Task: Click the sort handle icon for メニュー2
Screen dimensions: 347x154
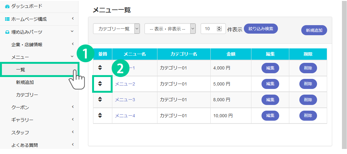Action: coord(100,84)
